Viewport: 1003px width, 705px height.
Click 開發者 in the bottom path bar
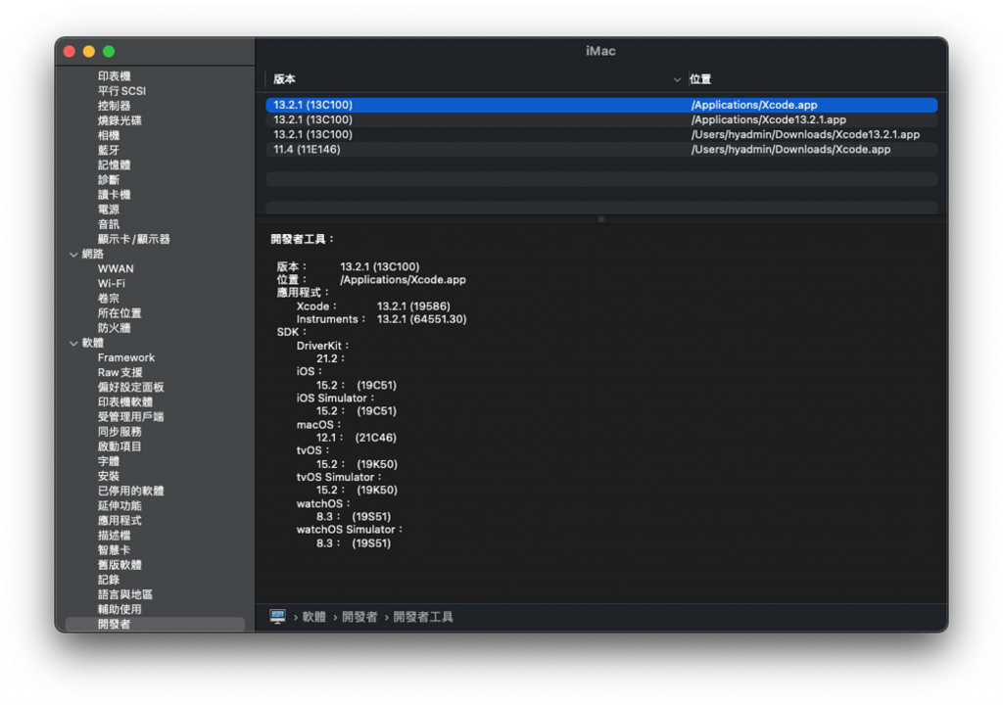(359, 617)
